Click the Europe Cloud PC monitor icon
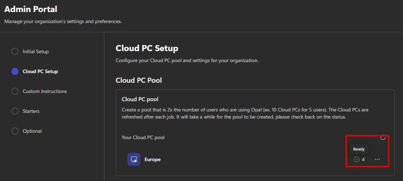403x181 pixels. click(x=134, y=159)
